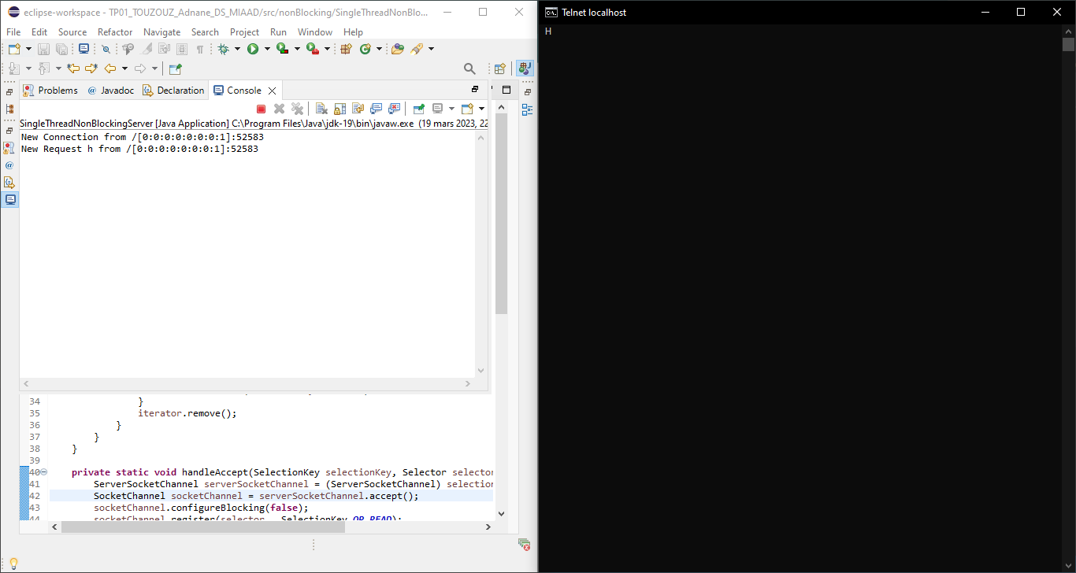Click the editor horizontal scrollbar thumb
1076x573 pixels.
click(x=203, y=527)
